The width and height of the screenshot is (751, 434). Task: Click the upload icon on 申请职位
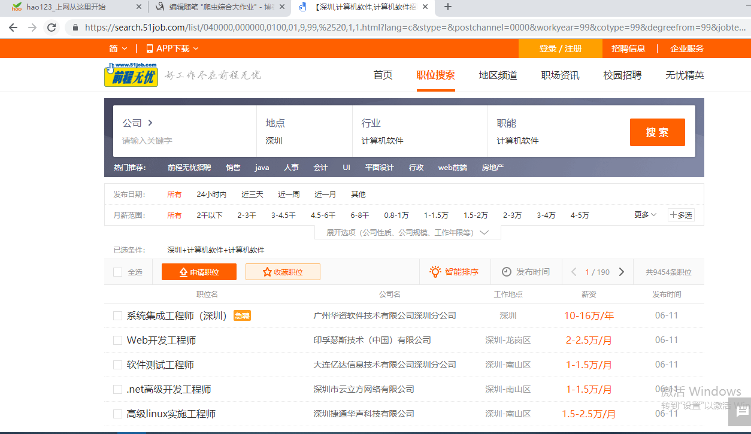tap(184, 272)
